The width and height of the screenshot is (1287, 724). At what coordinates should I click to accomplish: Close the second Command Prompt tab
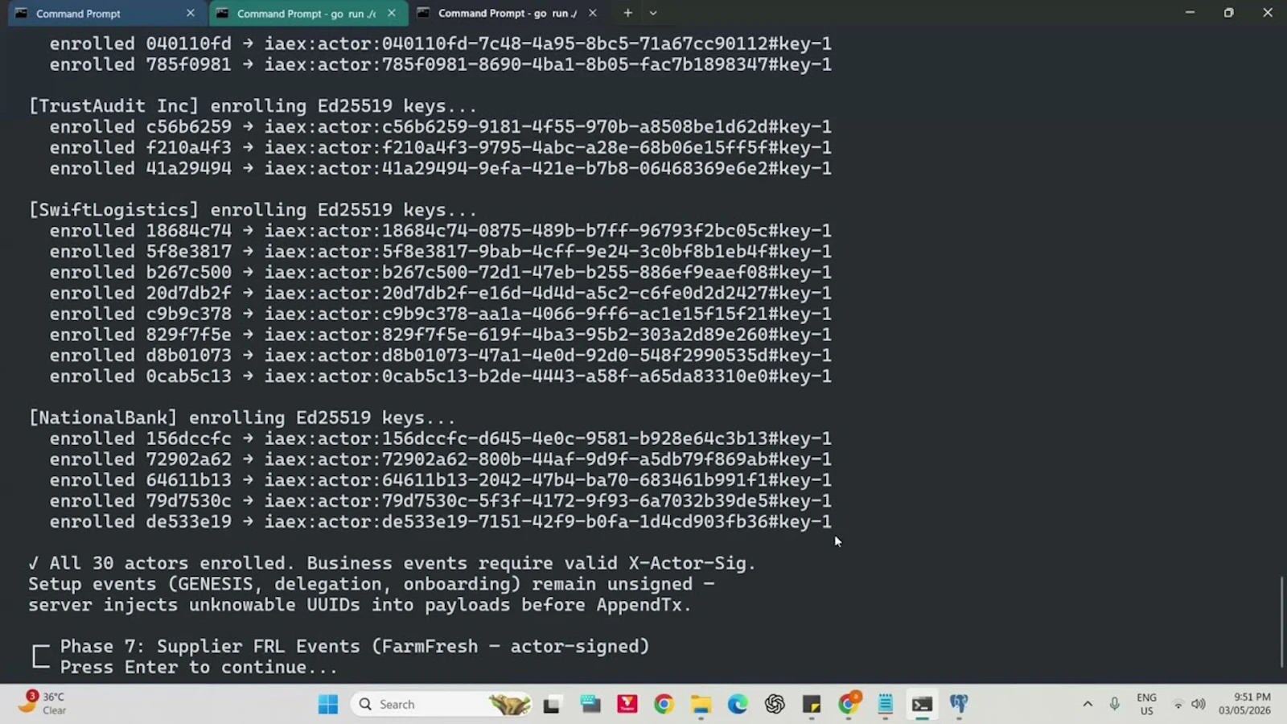click(x=392, y=13)
